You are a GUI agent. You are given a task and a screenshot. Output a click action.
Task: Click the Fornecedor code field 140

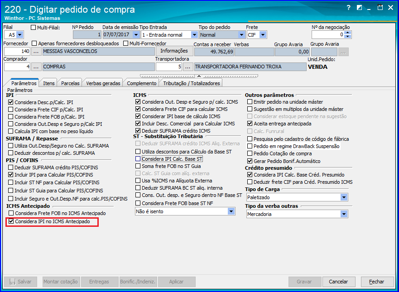pos(17,51)
